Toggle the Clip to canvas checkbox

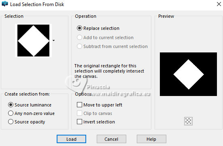[79, 113]
